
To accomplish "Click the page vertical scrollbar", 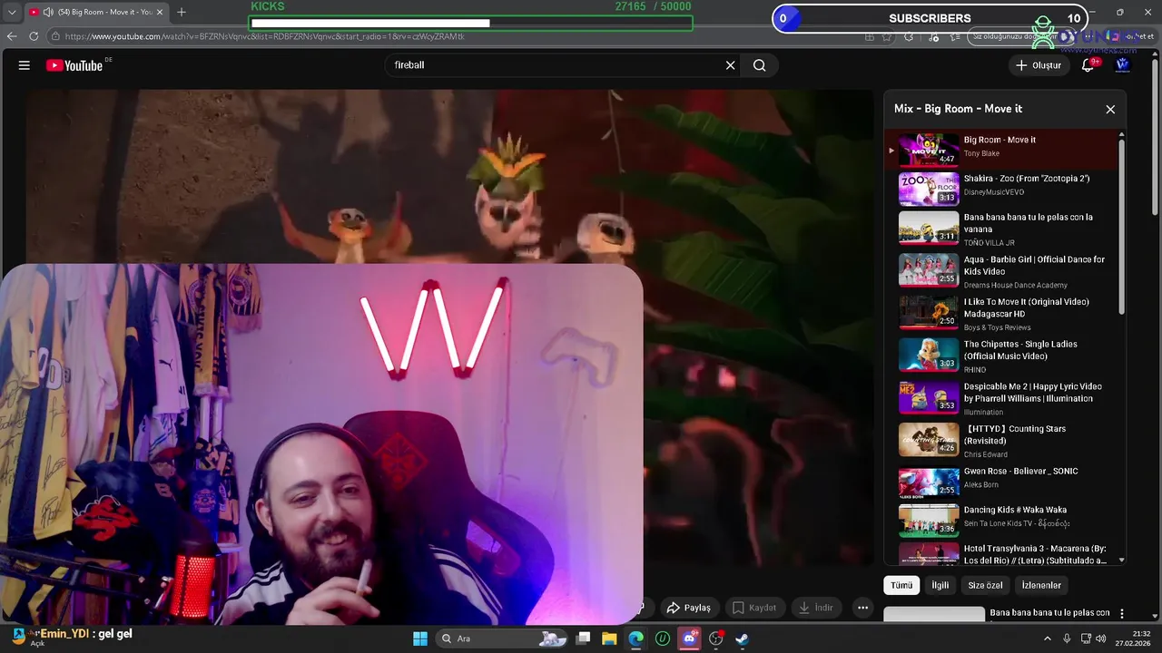I will pos(1156,136).
